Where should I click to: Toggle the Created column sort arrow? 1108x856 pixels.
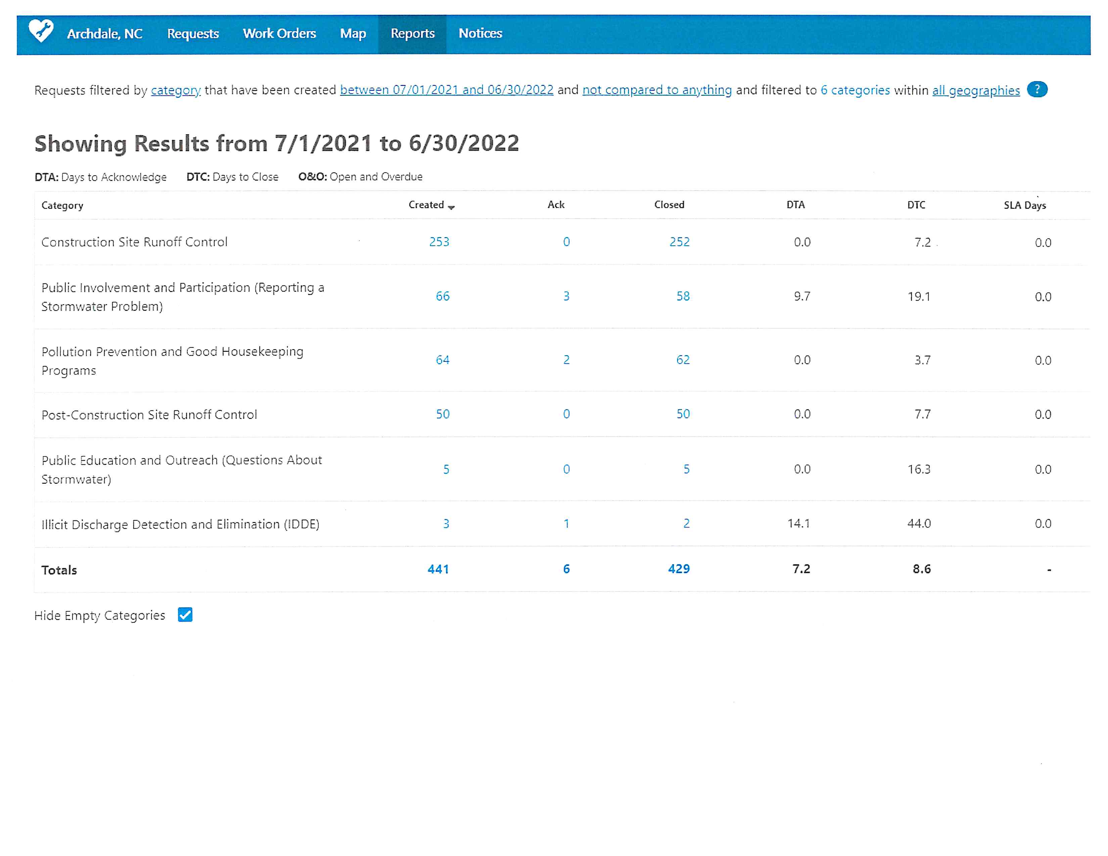click(x=452, y=207)
